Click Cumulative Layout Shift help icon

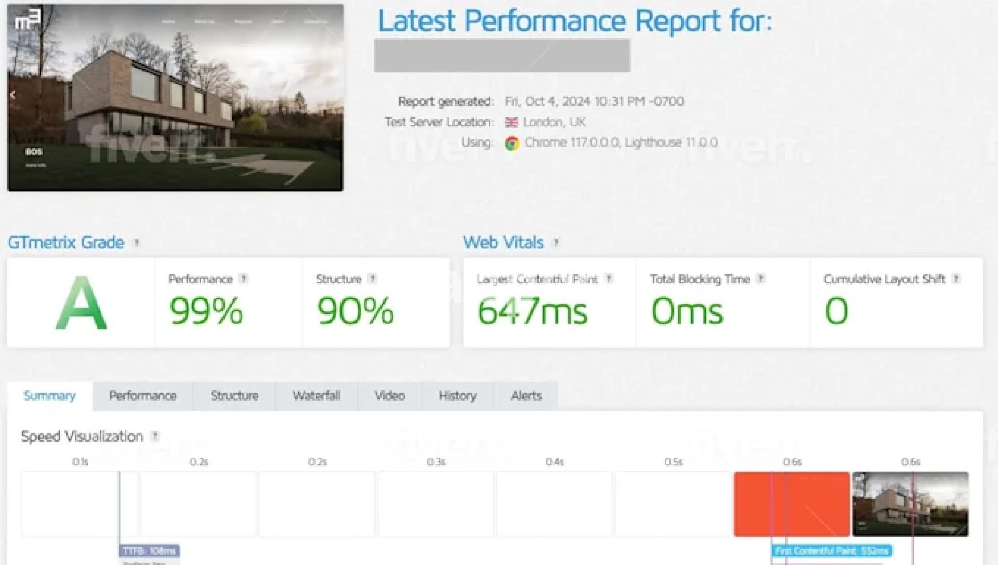pos(956,279)
